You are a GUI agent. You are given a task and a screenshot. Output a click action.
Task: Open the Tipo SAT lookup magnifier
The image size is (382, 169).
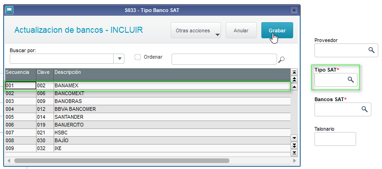[x=351, y=79]
